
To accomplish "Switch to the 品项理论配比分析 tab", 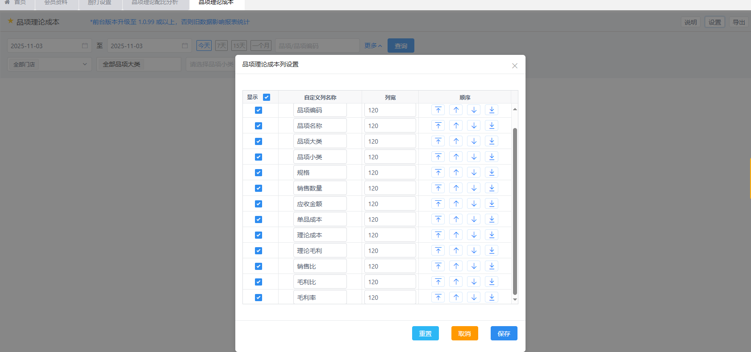I will point(154,3).
